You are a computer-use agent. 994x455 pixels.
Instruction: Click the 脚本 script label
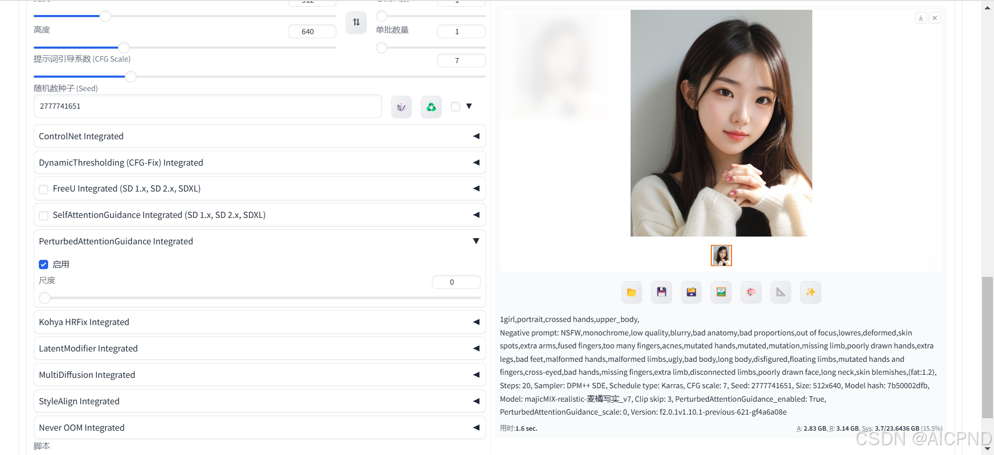pos(42,446)
